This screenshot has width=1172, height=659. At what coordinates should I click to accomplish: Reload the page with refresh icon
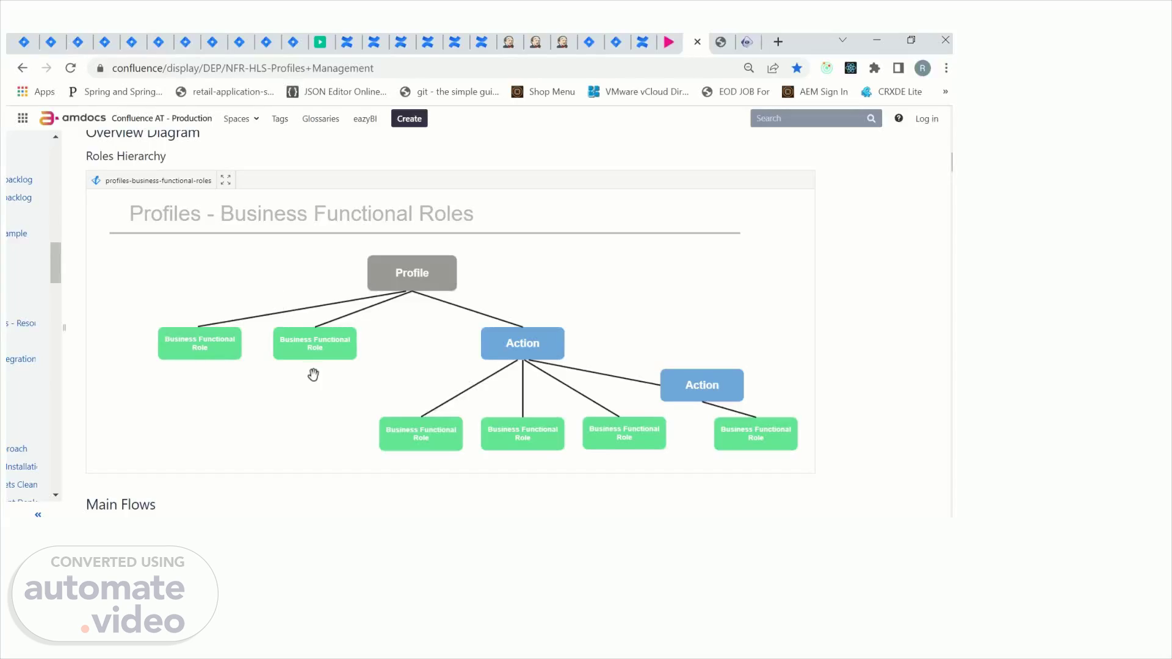pos(71,68)
